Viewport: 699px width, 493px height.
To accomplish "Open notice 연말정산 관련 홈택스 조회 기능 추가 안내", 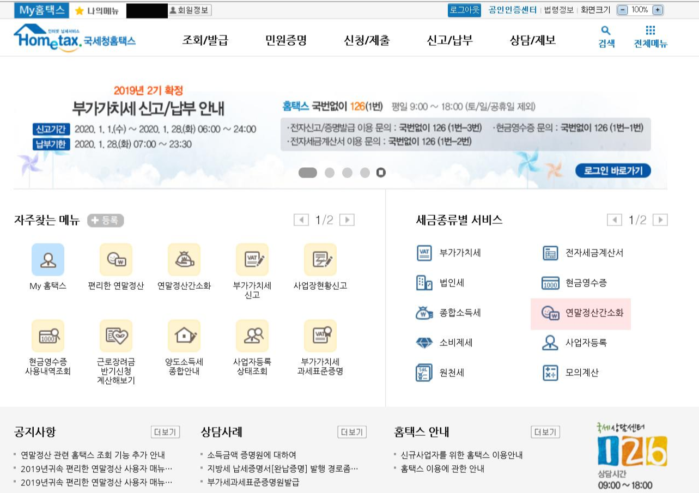I will (93, 455).
